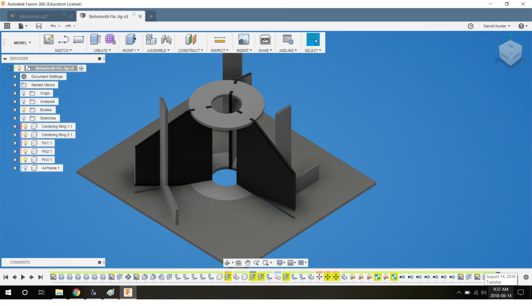Open timeline settings gear
This screenshot has width=532, height=306.
526,277
